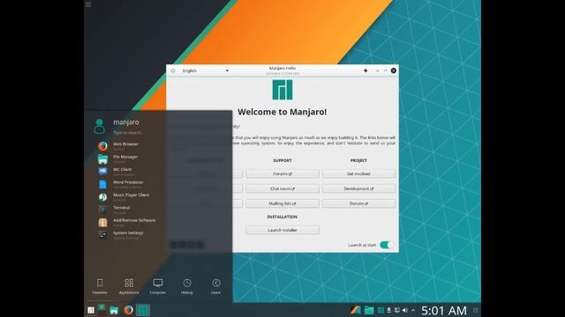This screenshot has width=565, height=317.
Task: Switch to Computer tab in launcher
Action: (158, 286)
